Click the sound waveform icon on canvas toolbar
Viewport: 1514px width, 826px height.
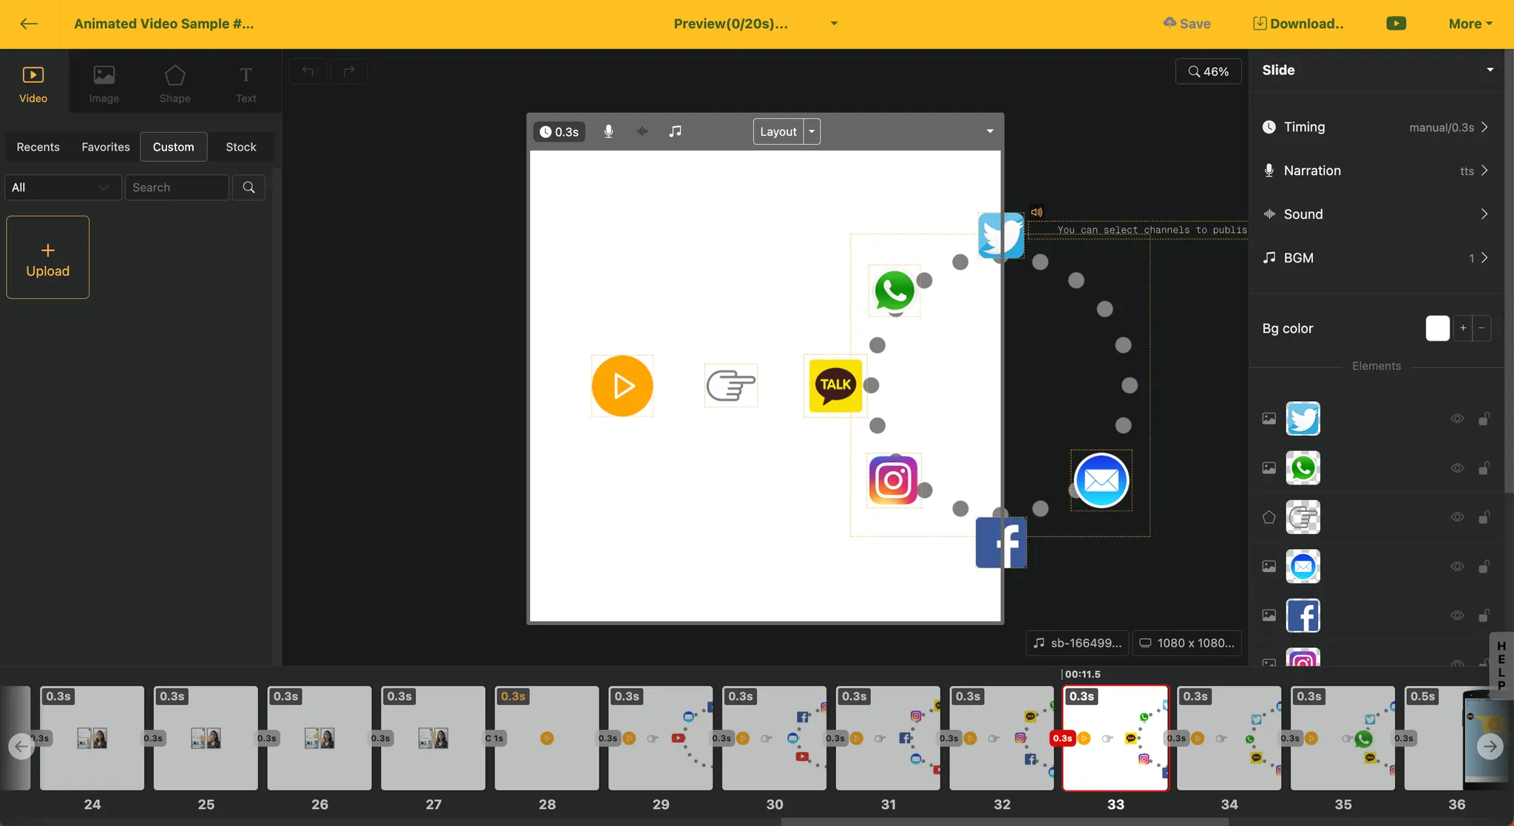pos(642,132)
